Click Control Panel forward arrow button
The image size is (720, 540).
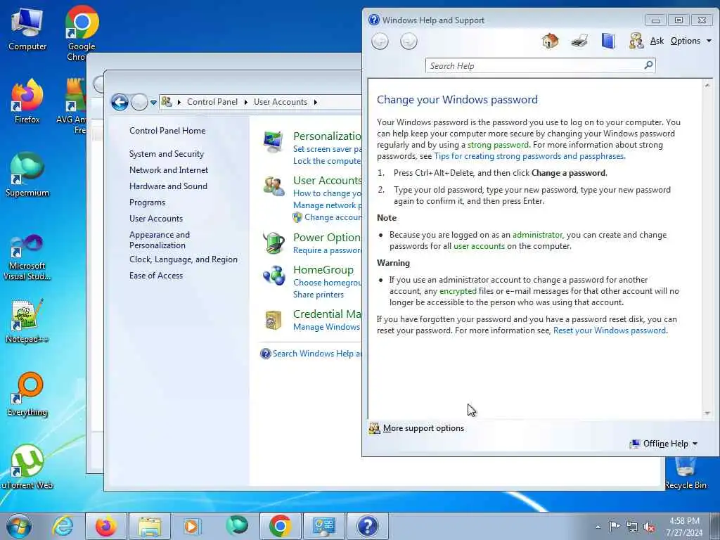[139, 102]
